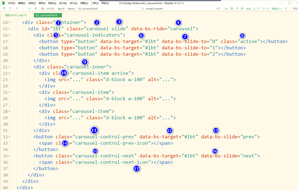Click the run play-circle icon
Screen dimensions: 298x191
36,8
